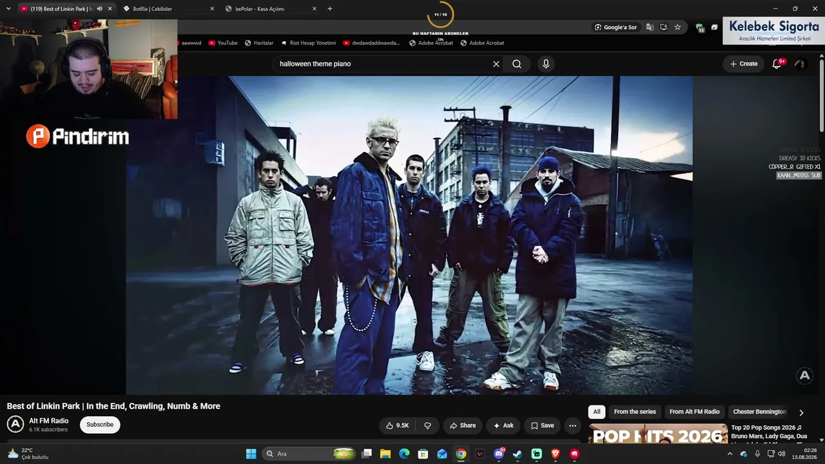Open Microsoft Store from the taskbar
Image resolution: width=825 pixels, height=464 pixels.
click(x=423, y=454)
